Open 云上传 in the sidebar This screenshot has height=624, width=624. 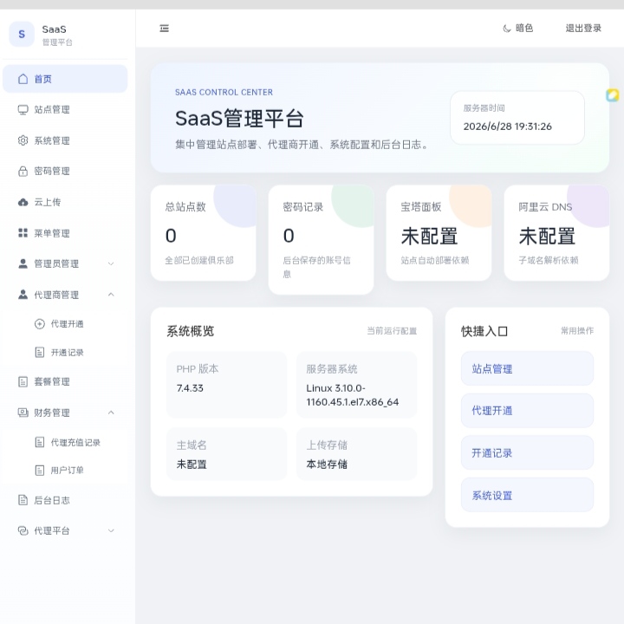[x=65, y=202]
